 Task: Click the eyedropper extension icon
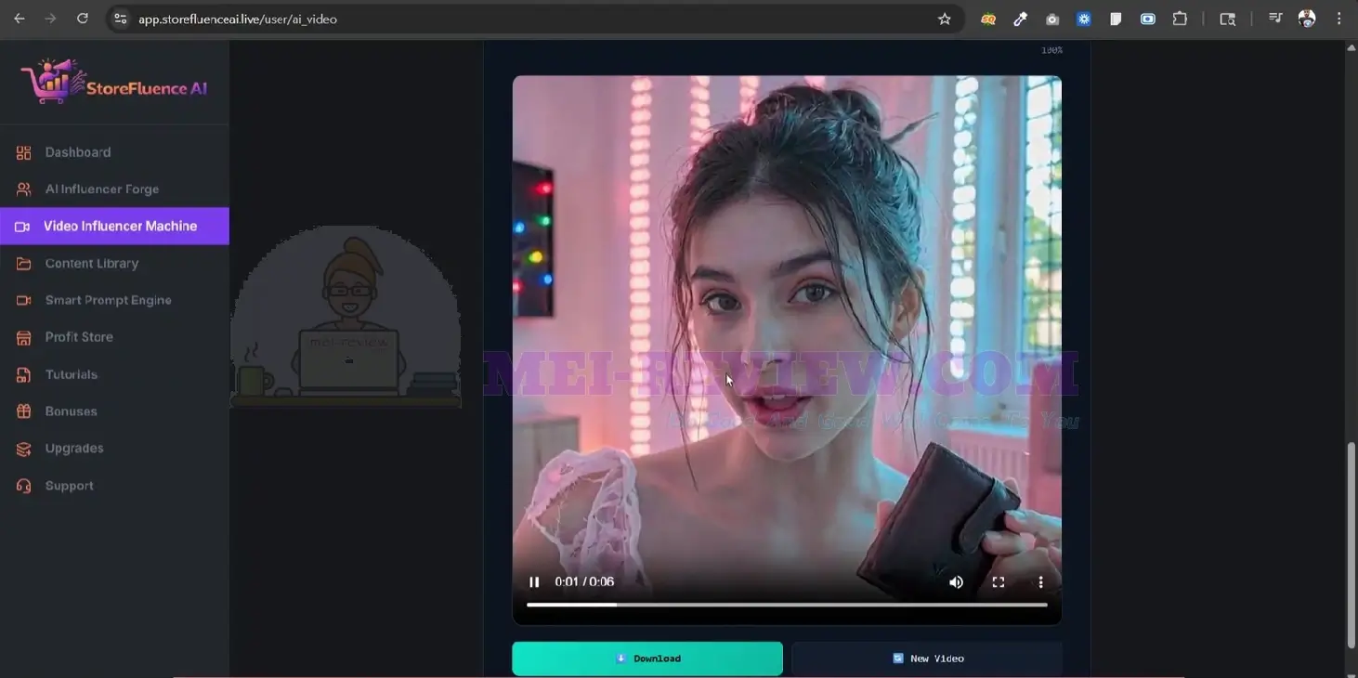[x=1020, y=19]
